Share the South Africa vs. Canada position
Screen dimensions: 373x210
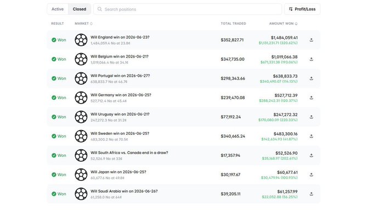point(312,156)
